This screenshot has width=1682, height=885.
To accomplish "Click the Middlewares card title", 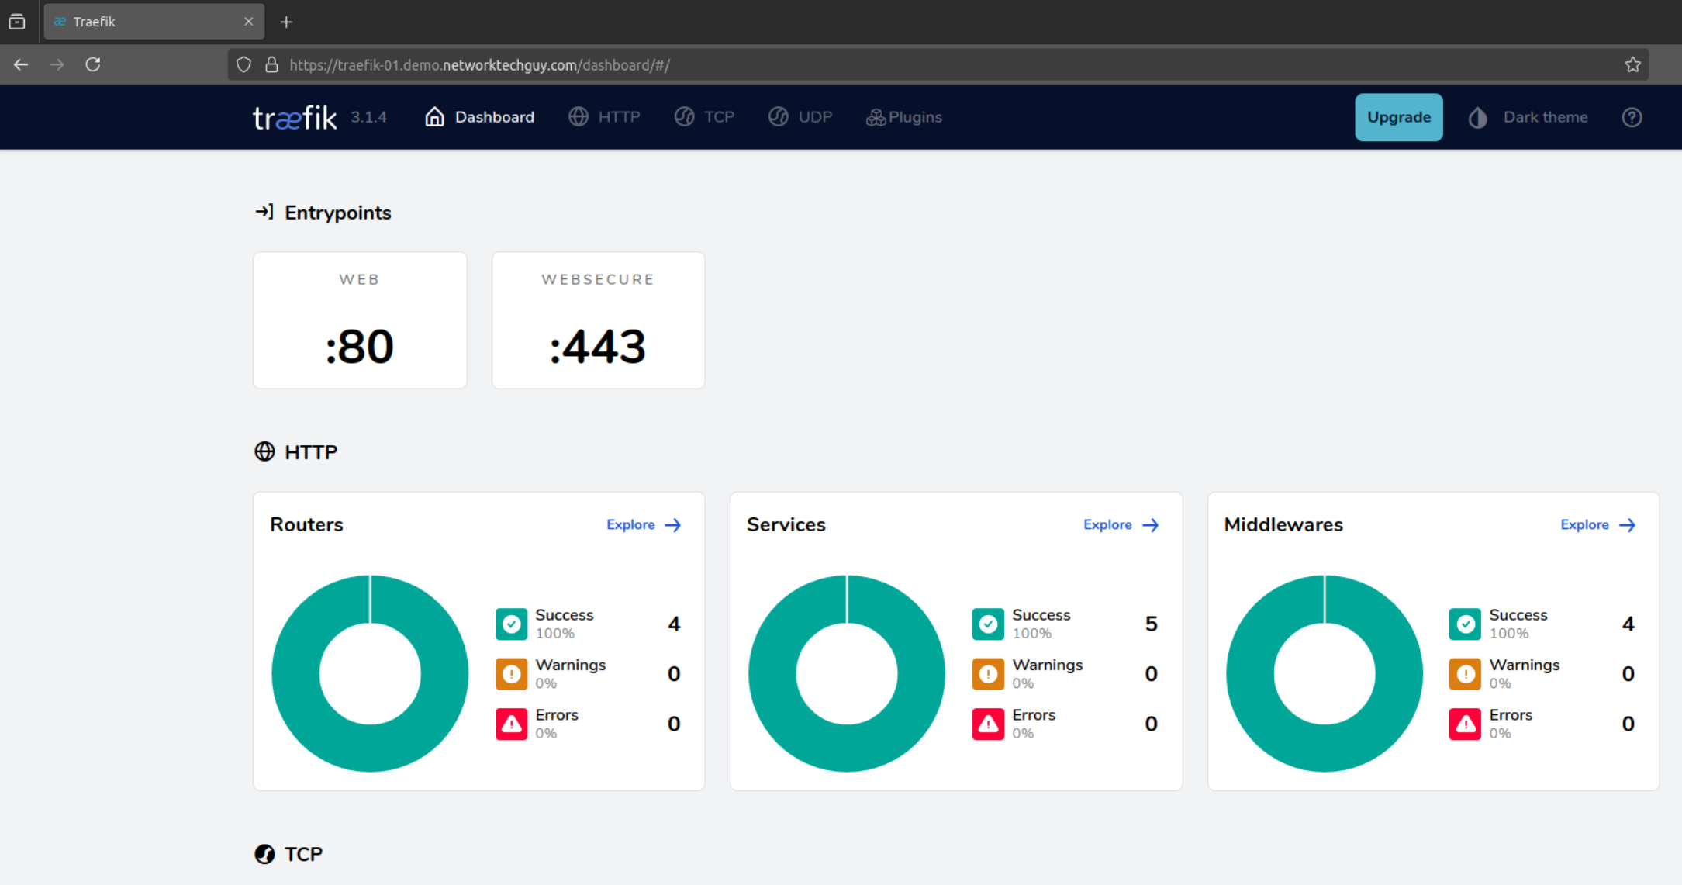I will pos(1283,525).
